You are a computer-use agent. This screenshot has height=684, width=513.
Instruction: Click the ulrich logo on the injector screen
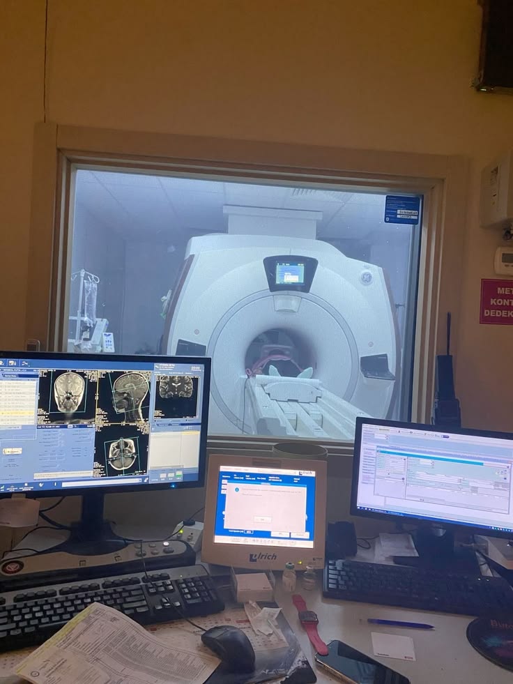[305, 473]
